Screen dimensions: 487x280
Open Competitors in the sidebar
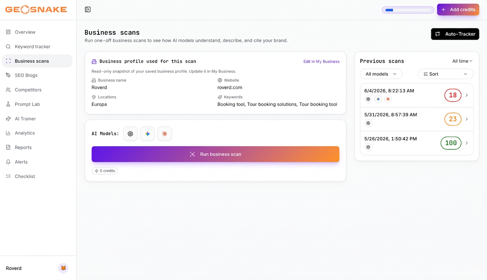[37, 90]
